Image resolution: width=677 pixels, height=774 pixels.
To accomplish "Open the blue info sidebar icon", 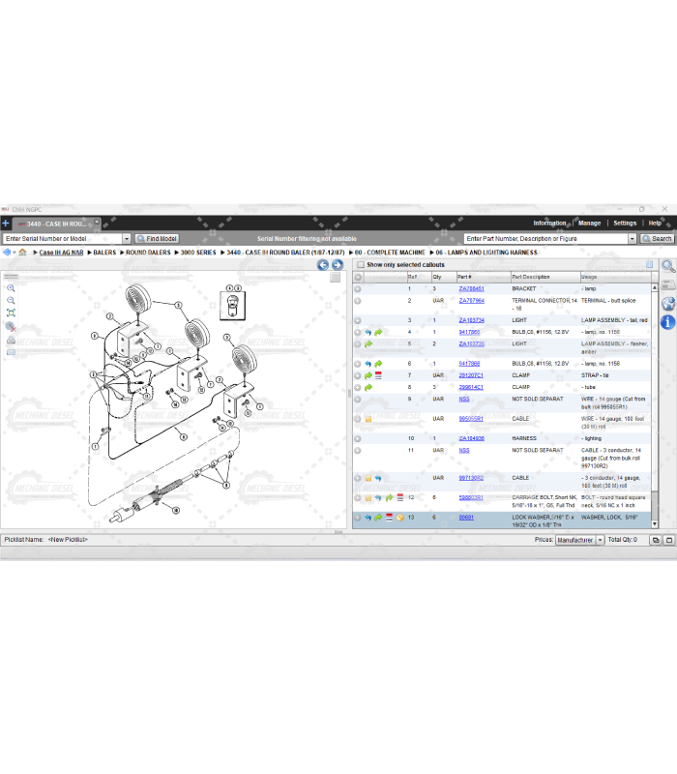I will click(667, 322).
